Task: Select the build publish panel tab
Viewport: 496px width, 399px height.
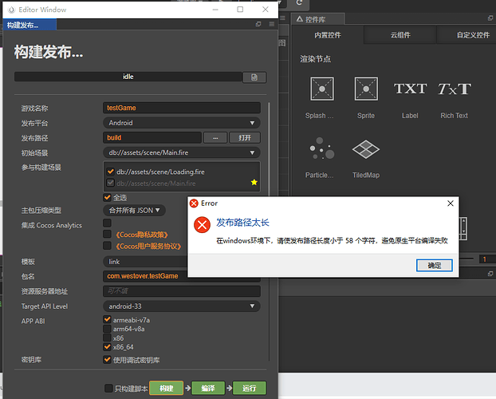Action: click(30, 25)
